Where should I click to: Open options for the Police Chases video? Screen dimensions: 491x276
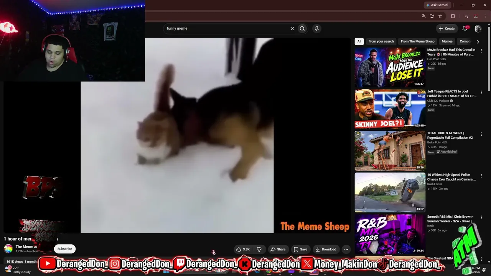coord(481,176)
